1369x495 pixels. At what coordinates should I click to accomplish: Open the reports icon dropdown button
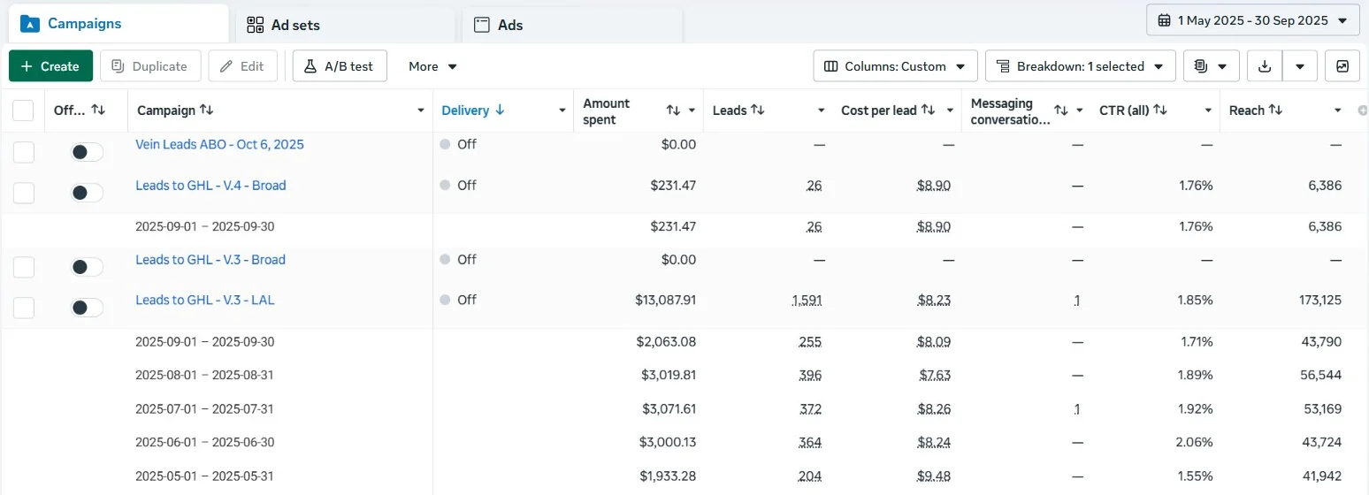click(1211, 66)
